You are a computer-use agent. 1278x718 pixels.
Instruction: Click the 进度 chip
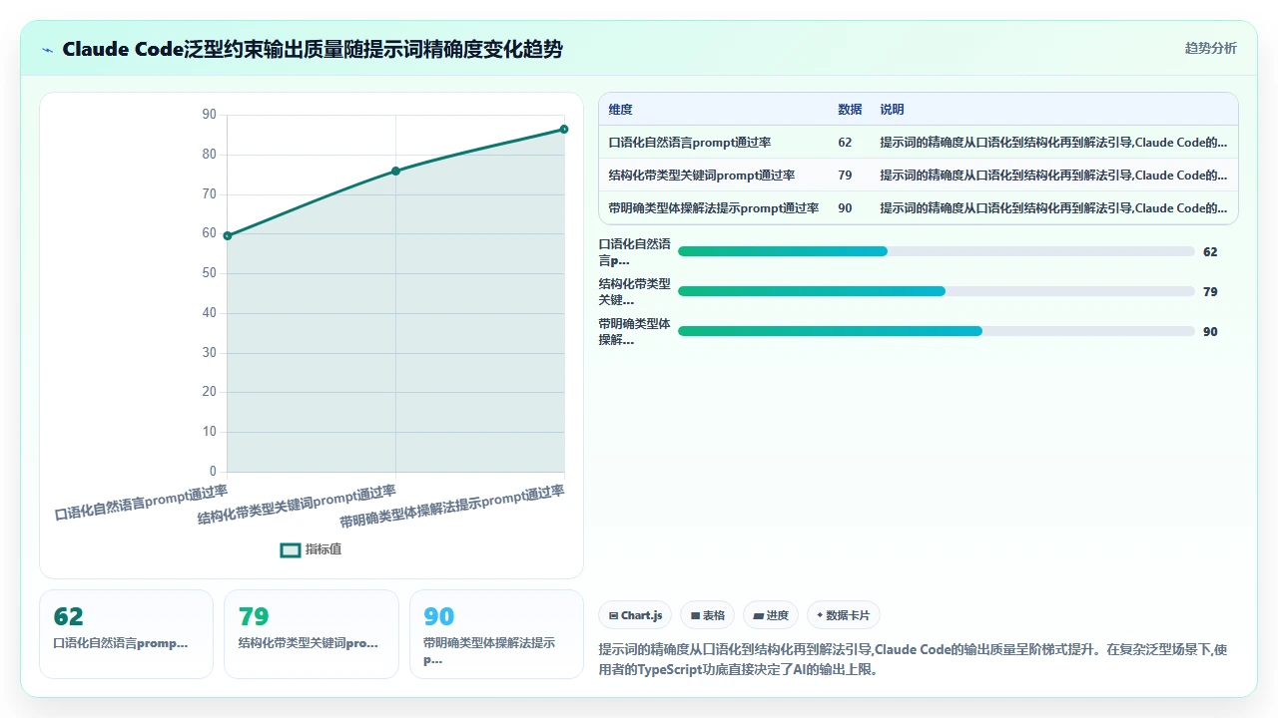coord(771,615)
